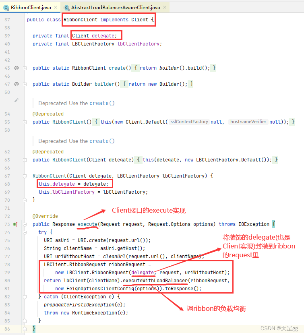Expand the folded RibbonClient(Client delegate) on line 63
304x335 pixels.
(x=25, y=160)
